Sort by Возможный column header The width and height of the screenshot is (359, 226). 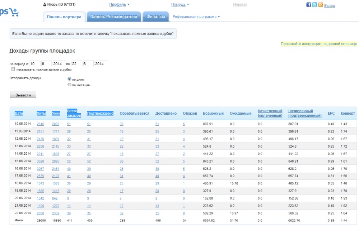213,113
